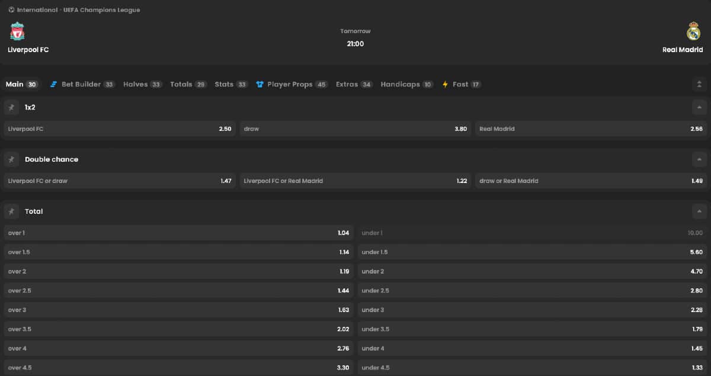Open the UEFA Champions League breadcrumb link

(101, 10)
